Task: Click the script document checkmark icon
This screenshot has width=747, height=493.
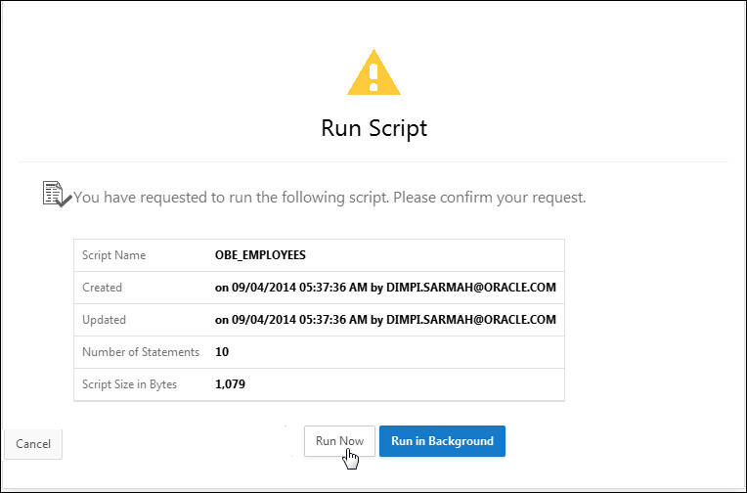Action: click(56, 194)
